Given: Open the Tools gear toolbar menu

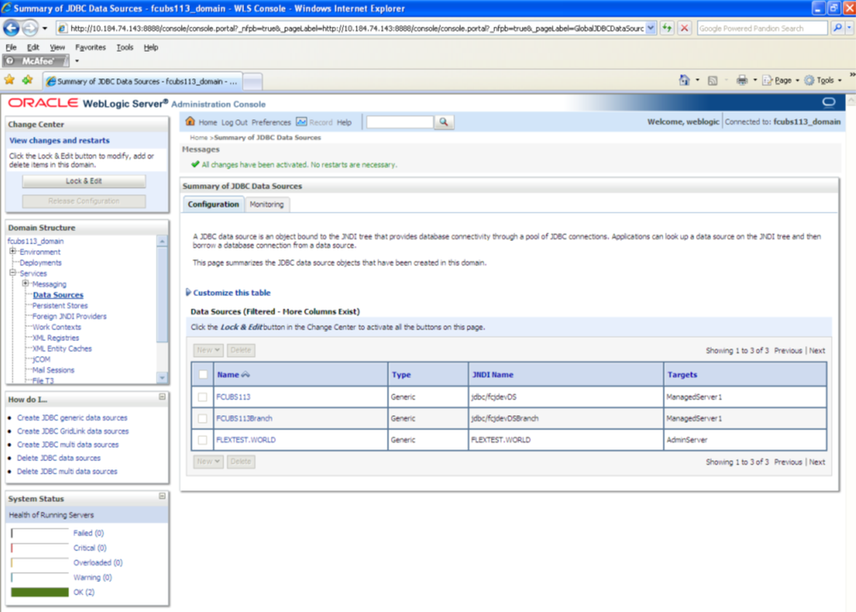Looking at the screenshot, I should [823, 80].
